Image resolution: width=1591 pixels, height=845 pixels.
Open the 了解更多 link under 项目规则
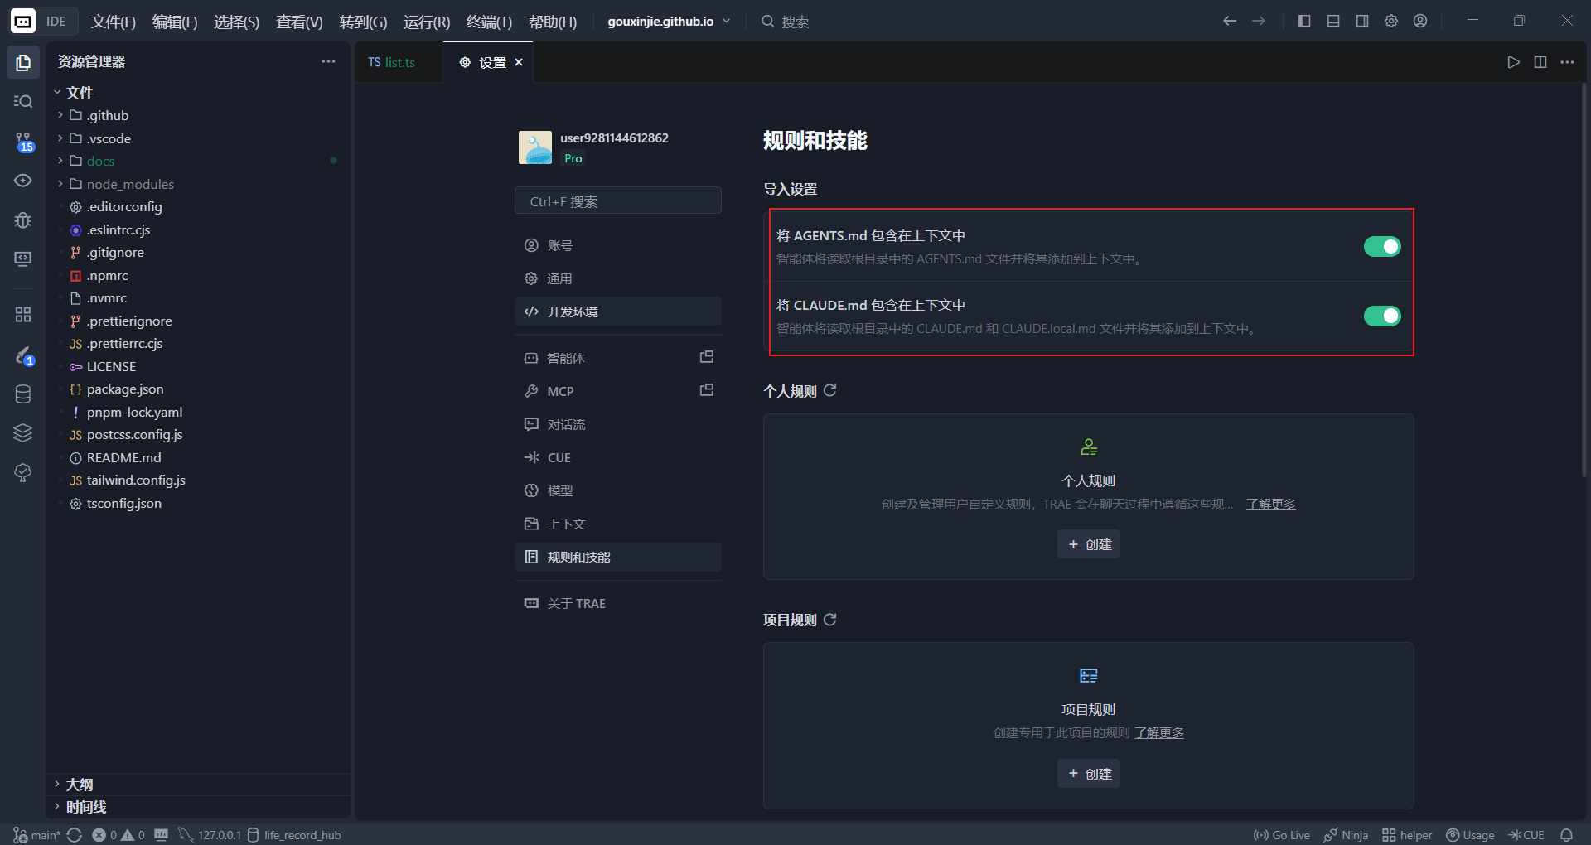(x=1159, y=732)
